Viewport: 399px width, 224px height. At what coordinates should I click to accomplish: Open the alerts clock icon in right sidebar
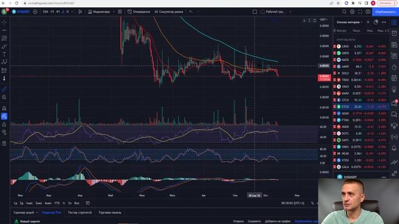[394, 33]
